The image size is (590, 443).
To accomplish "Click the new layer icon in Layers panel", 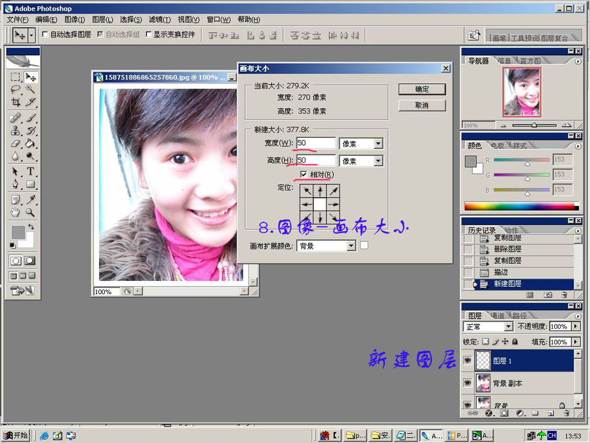I will point(551,413).
